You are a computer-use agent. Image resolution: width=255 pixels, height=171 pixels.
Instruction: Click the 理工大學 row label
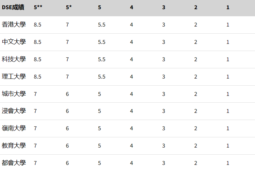14,76
